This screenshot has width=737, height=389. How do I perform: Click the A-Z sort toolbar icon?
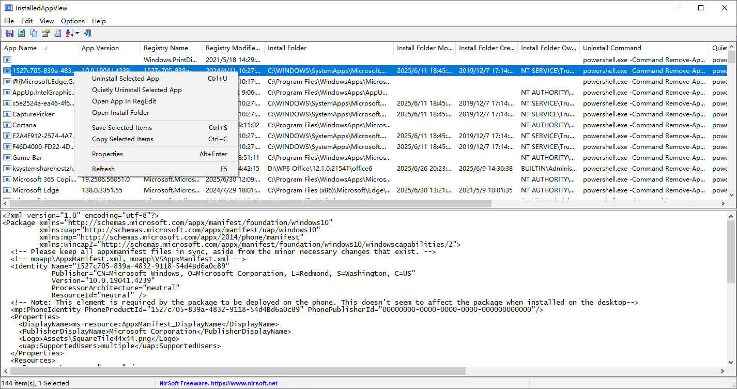point(69,33)
